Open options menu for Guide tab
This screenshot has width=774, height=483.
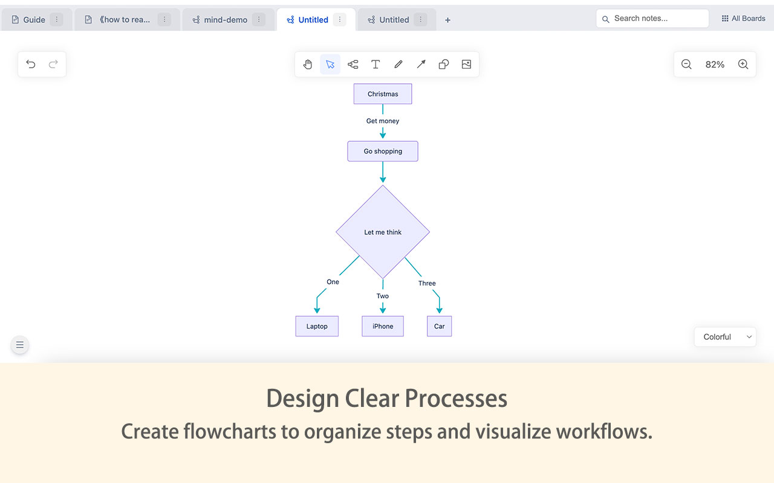56,20
